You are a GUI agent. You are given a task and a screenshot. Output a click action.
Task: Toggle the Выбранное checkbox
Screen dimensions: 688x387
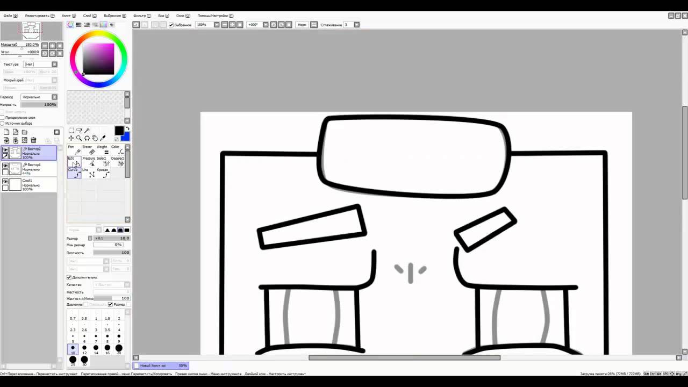tap(171, 25)
